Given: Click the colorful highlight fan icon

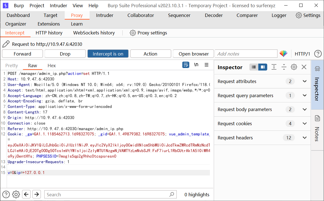Looking at the screenshot, I should click(283, 54).
